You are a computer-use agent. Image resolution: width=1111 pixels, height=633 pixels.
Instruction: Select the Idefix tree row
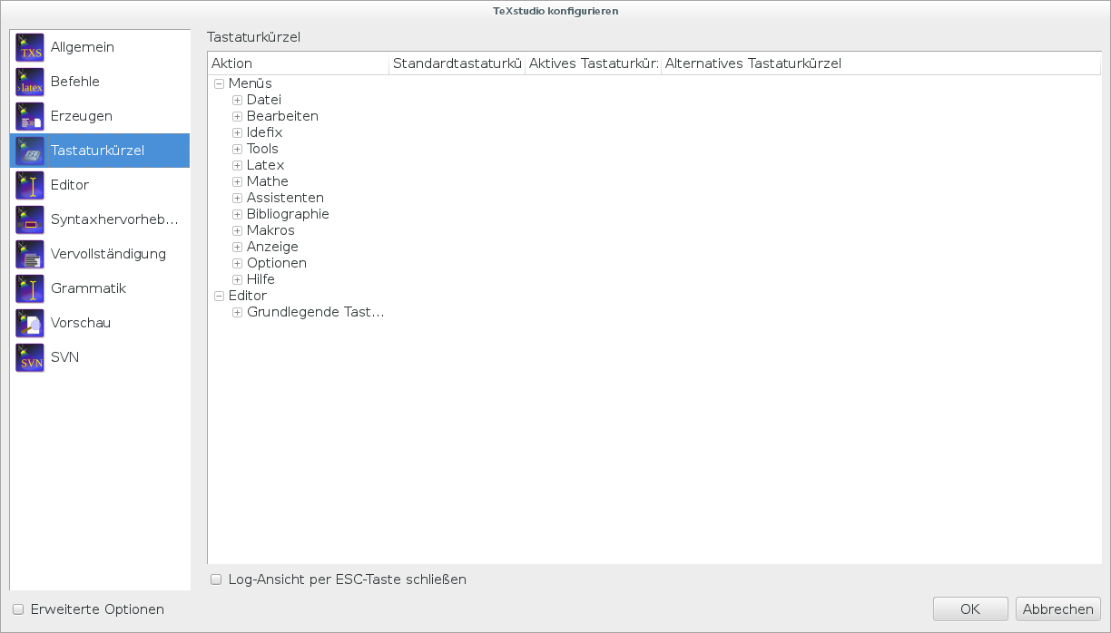tap(265, 132)
